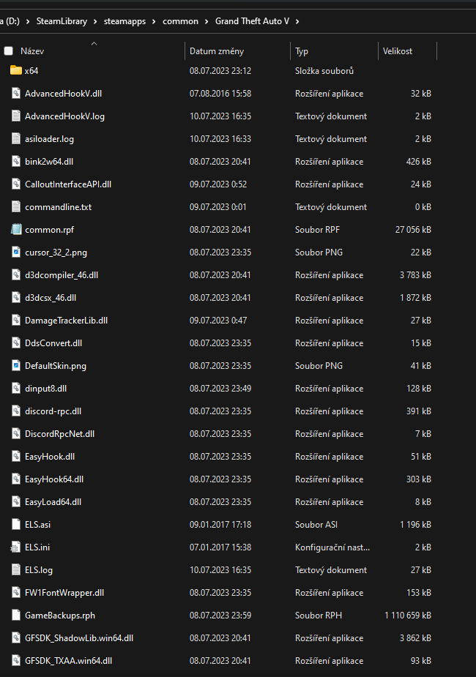Click the GameBackups.rph file icon

16,616
